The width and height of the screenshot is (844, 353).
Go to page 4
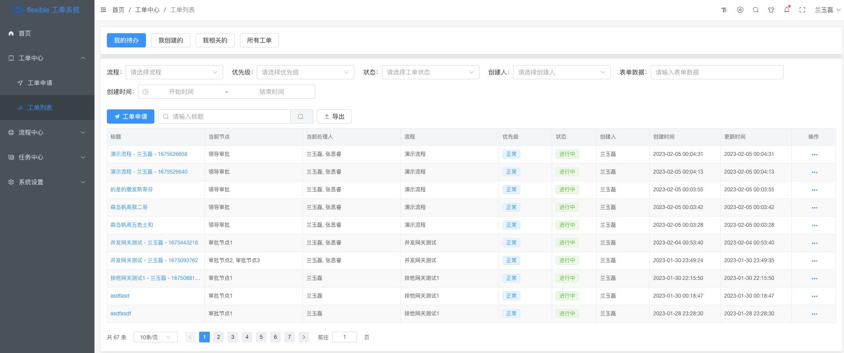(x=247, y=337)
